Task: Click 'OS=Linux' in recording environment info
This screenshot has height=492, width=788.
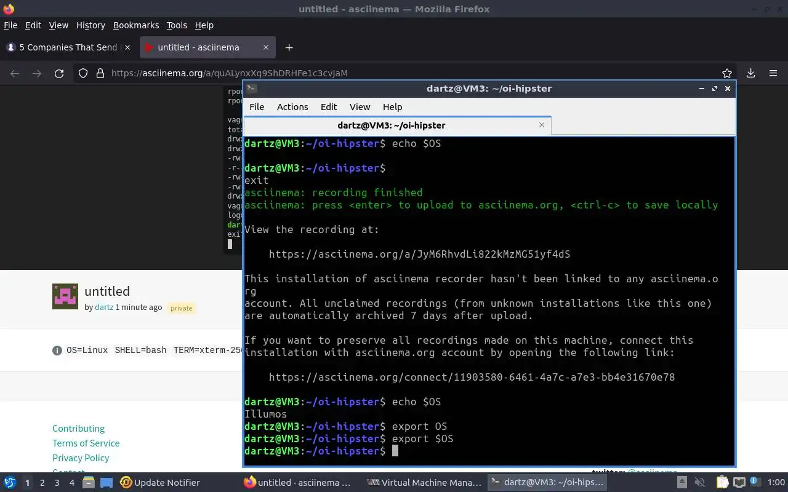Action: pos(87,351)
